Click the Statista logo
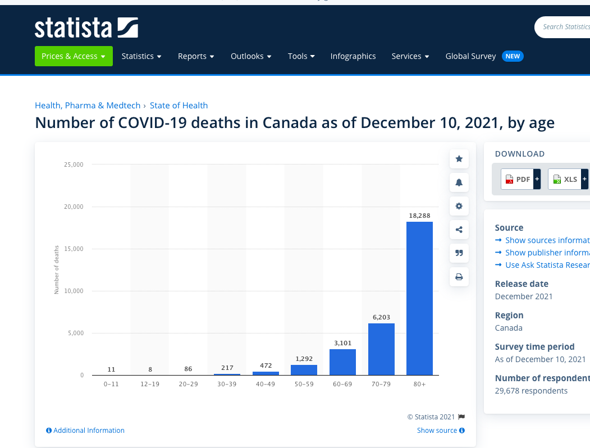The width and height of the screenshot is (590, 448). 86,28
